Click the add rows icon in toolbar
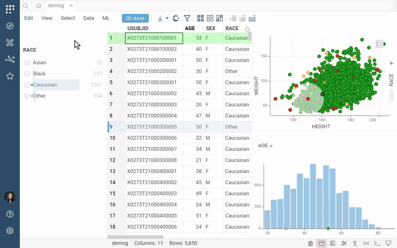This screenshot has width=397, height=248. [x=233, y=18]
